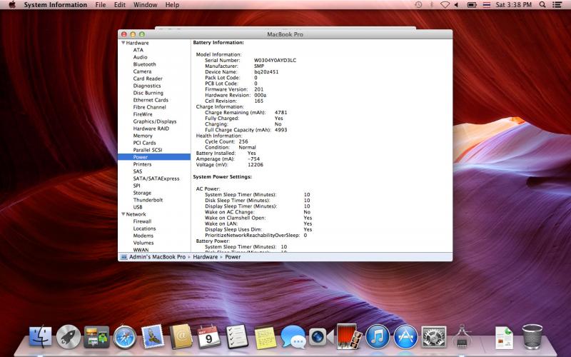This screenshot has height=357, width=571.
Task: Open the Edit menu
Action: [x=119, y=5]
